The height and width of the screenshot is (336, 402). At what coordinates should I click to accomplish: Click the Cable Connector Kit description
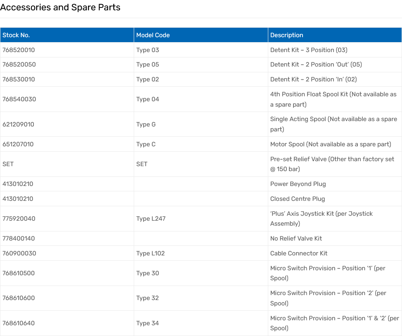(298, 253)
